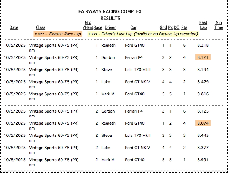Click the Pts column header
Viewport: 228px width, 173px height.
click(184, 27)
